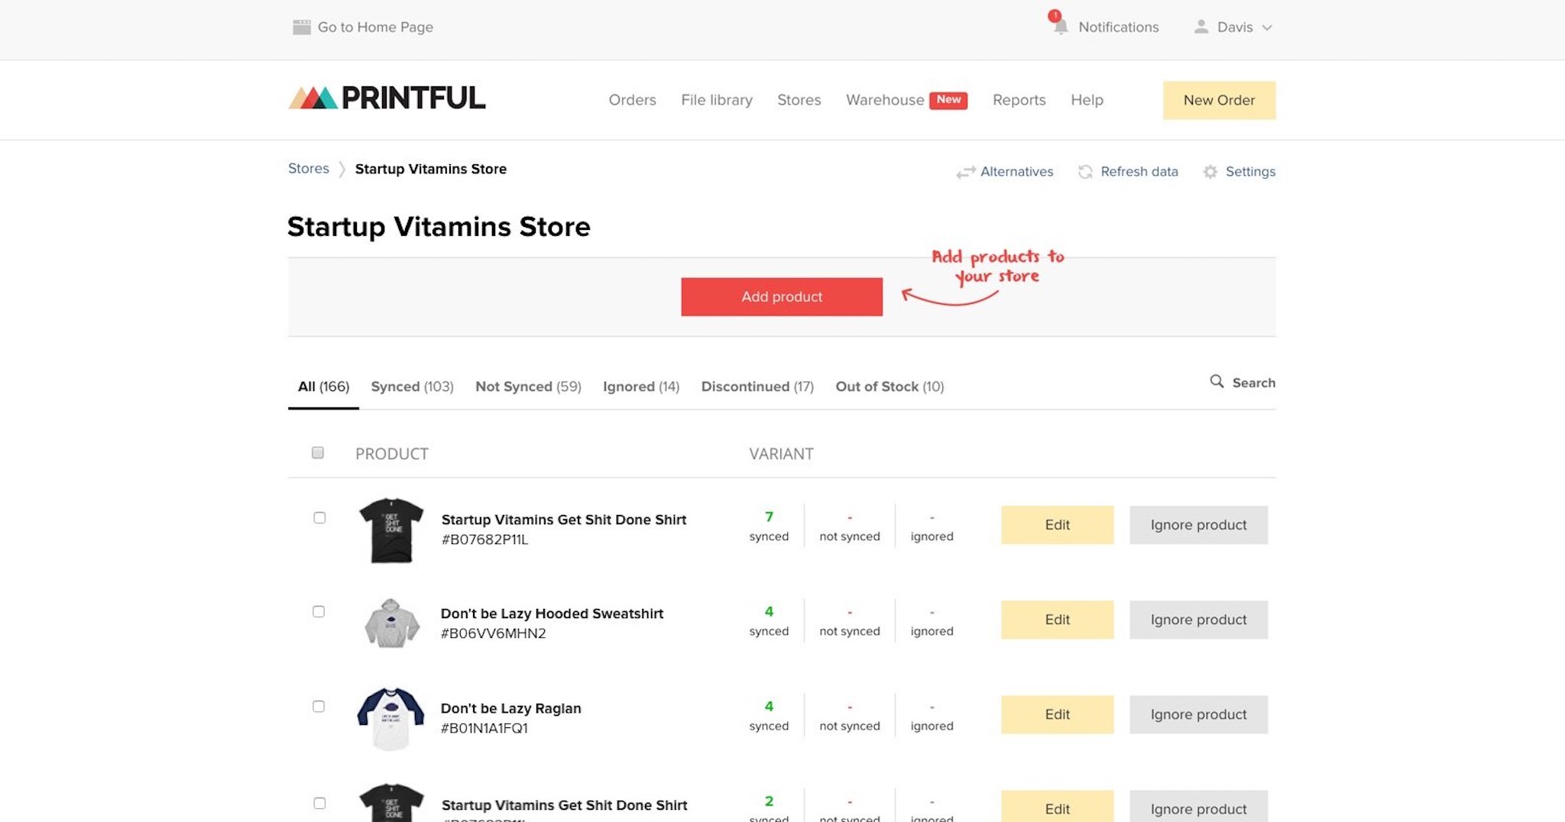Toggle the select-all products checkbox
The image size is (1565, 822).
pos(318,452)
